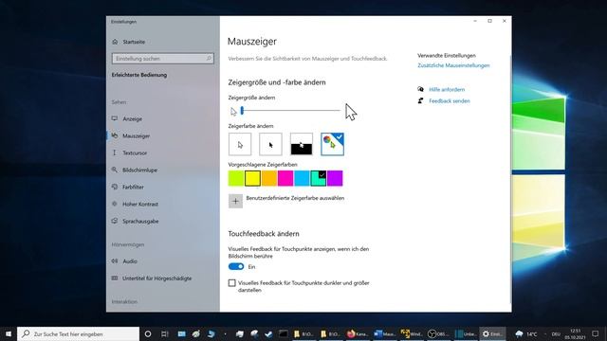Click the search magnifier in Einstellung suchen
The width and height of the screenshot is (607, 341).
(209, 59)
